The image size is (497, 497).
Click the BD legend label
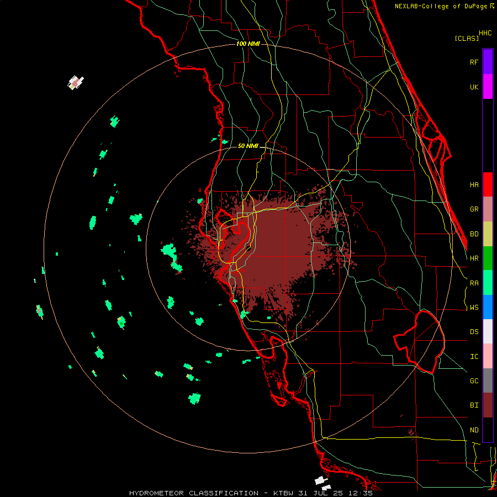coord(474,234)
